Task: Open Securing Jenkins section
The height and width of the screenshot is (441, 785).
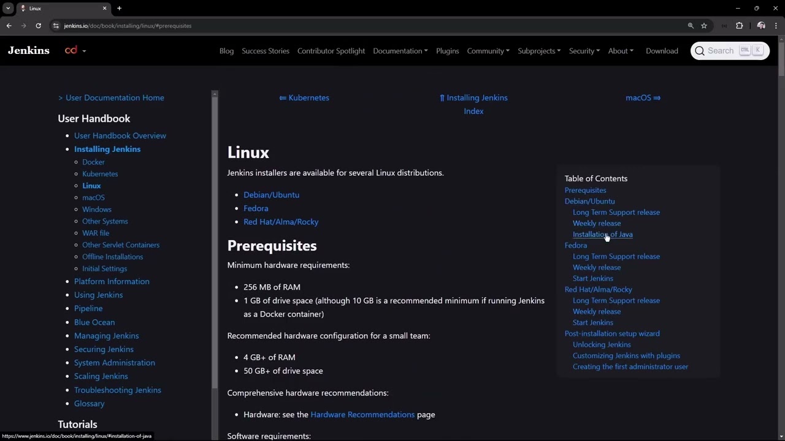Action: point(104,349)
